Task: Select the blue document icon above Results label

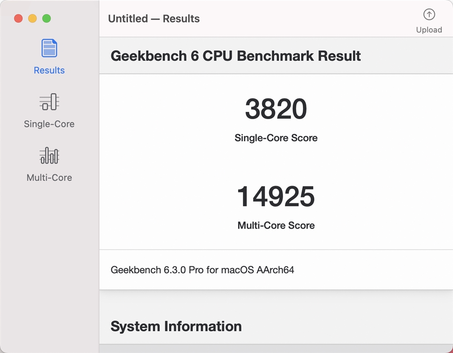Action: tap(49, 47)
